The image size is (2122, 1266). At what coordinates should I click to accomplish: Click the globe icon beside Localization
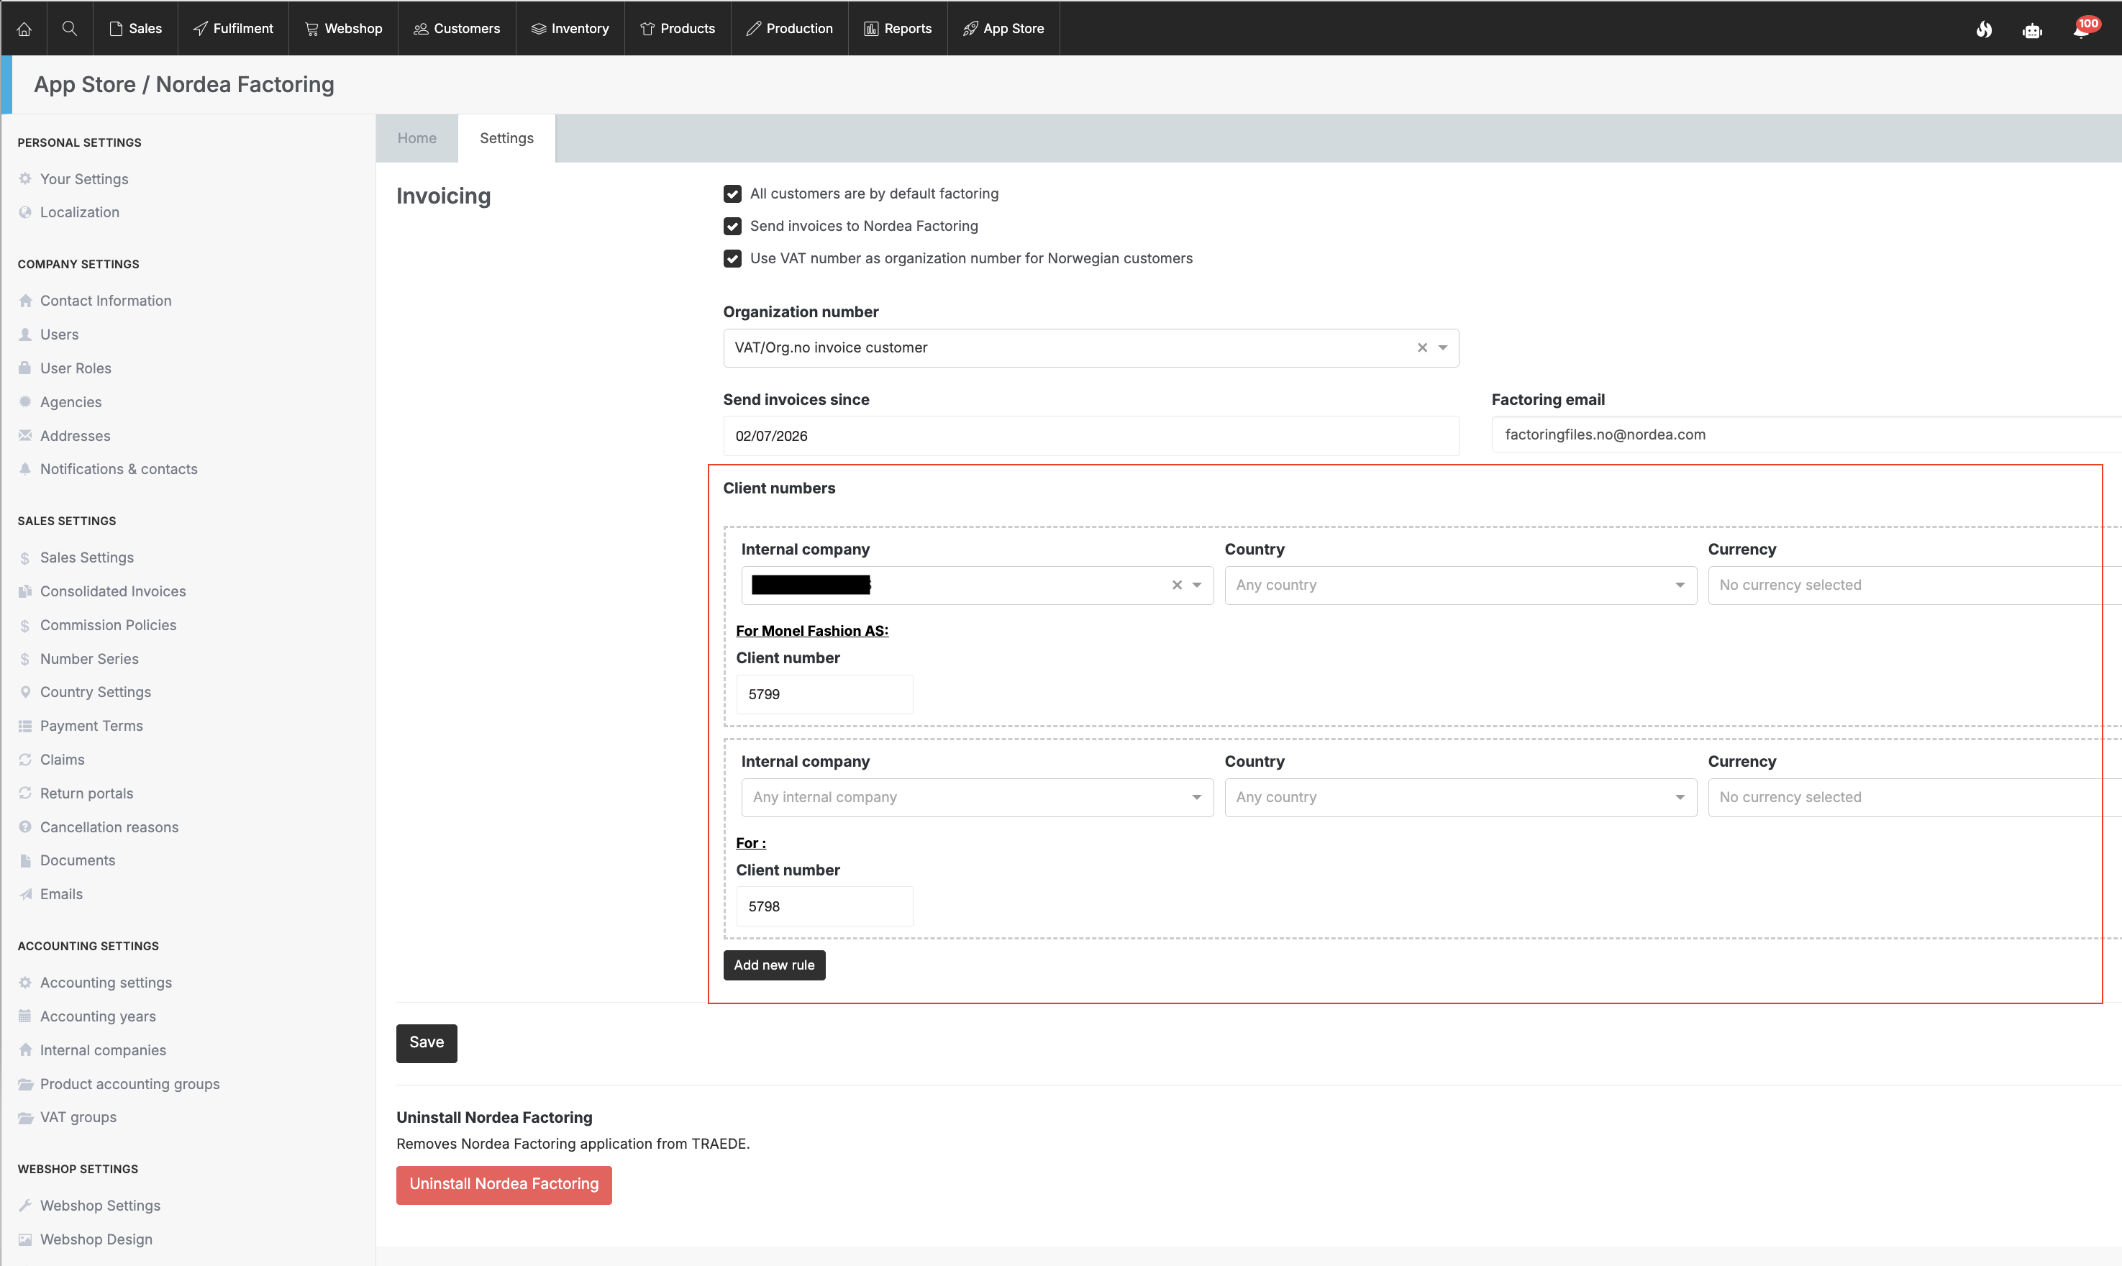pos(26,212)
